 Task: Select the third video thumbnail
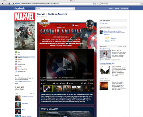67,88
